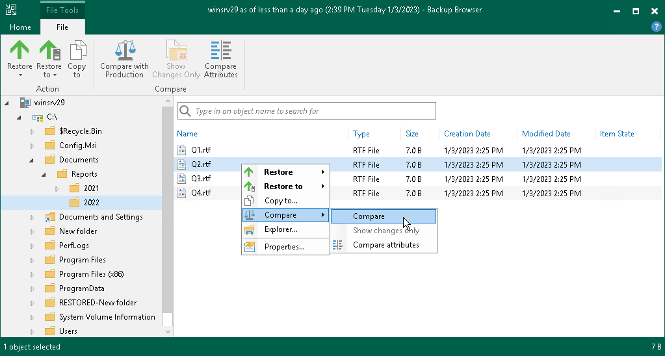This screenshot has width=665, height=356.
Task: Select the RESTORED-New folder tree item
Action: (98, 303)
